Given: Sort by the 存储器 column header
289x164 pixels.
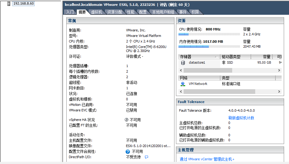Looking at the screenshot, I should [199, 57].
